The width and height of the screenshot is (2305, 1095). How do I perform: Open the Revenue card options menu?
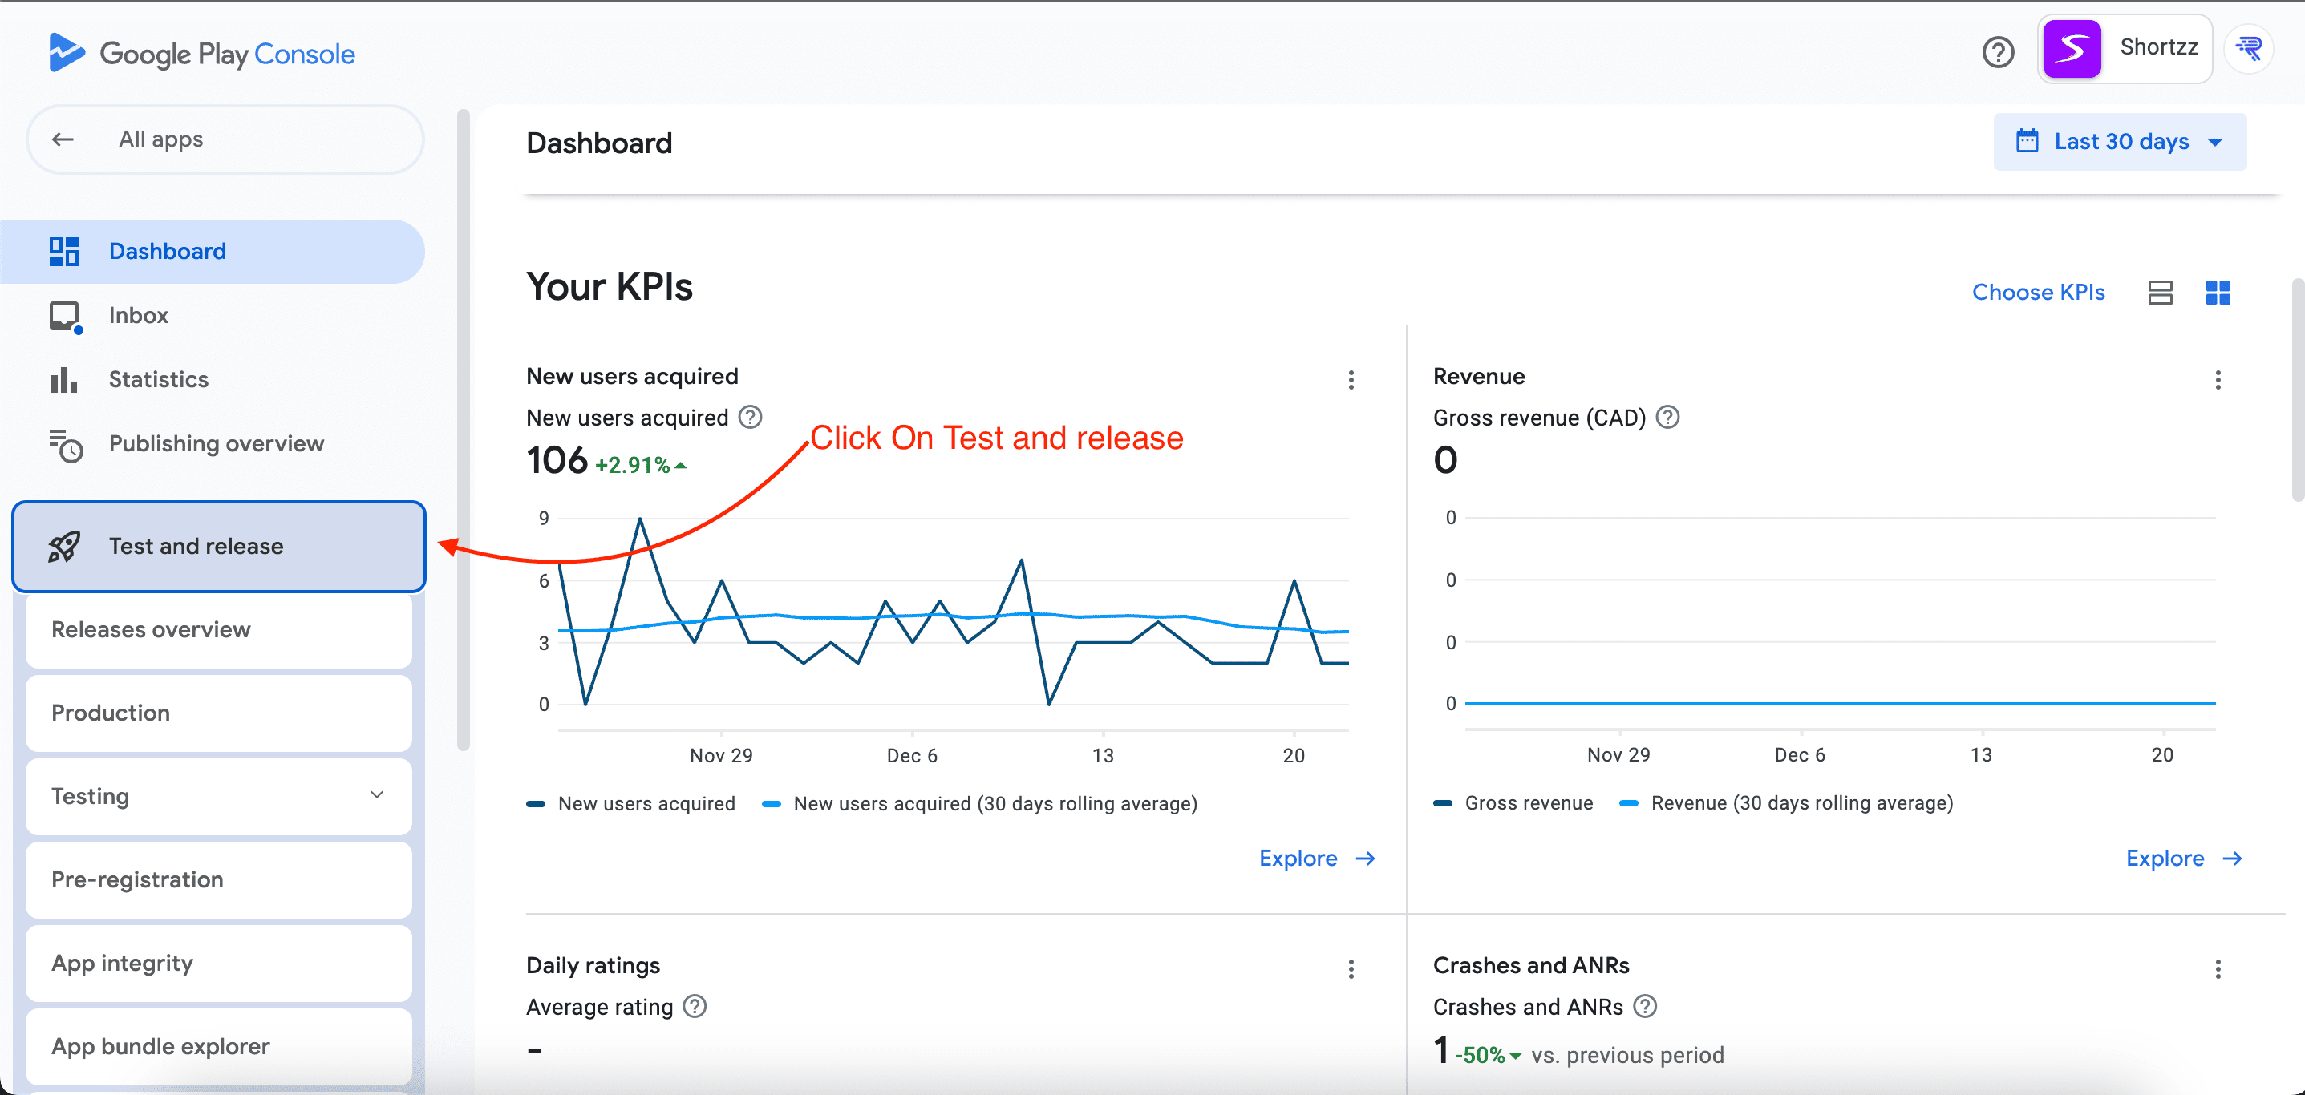pos(2218,379)
